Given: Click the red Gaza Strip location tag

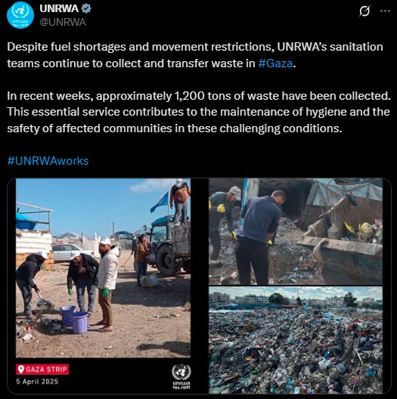Looking at the screenshot, I should pyautogui.click(x=42, y=370).
